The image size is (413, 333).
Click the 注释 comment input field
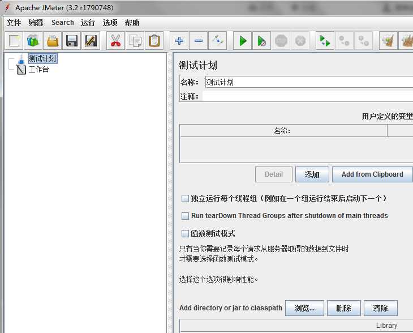point(307,96)
